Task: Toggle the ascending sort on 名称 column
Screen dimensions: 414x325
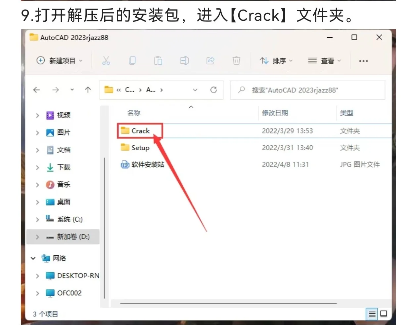Action: 191,107
